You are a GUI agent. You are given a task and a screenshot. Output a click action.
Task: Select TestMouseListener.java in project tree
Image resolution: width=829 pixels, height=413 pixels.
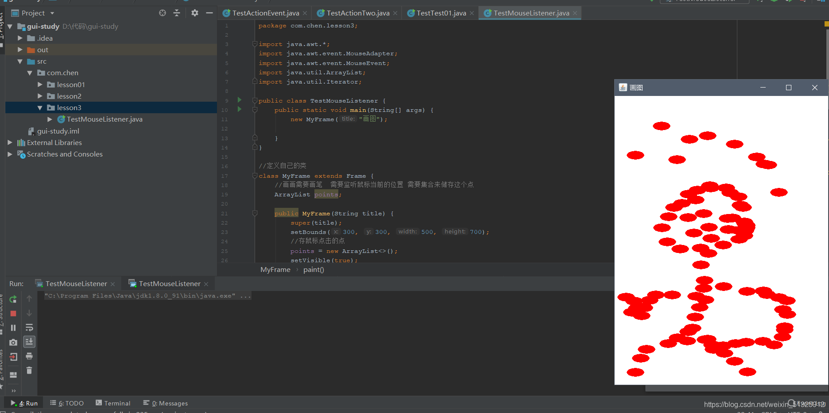pos(105,119)
